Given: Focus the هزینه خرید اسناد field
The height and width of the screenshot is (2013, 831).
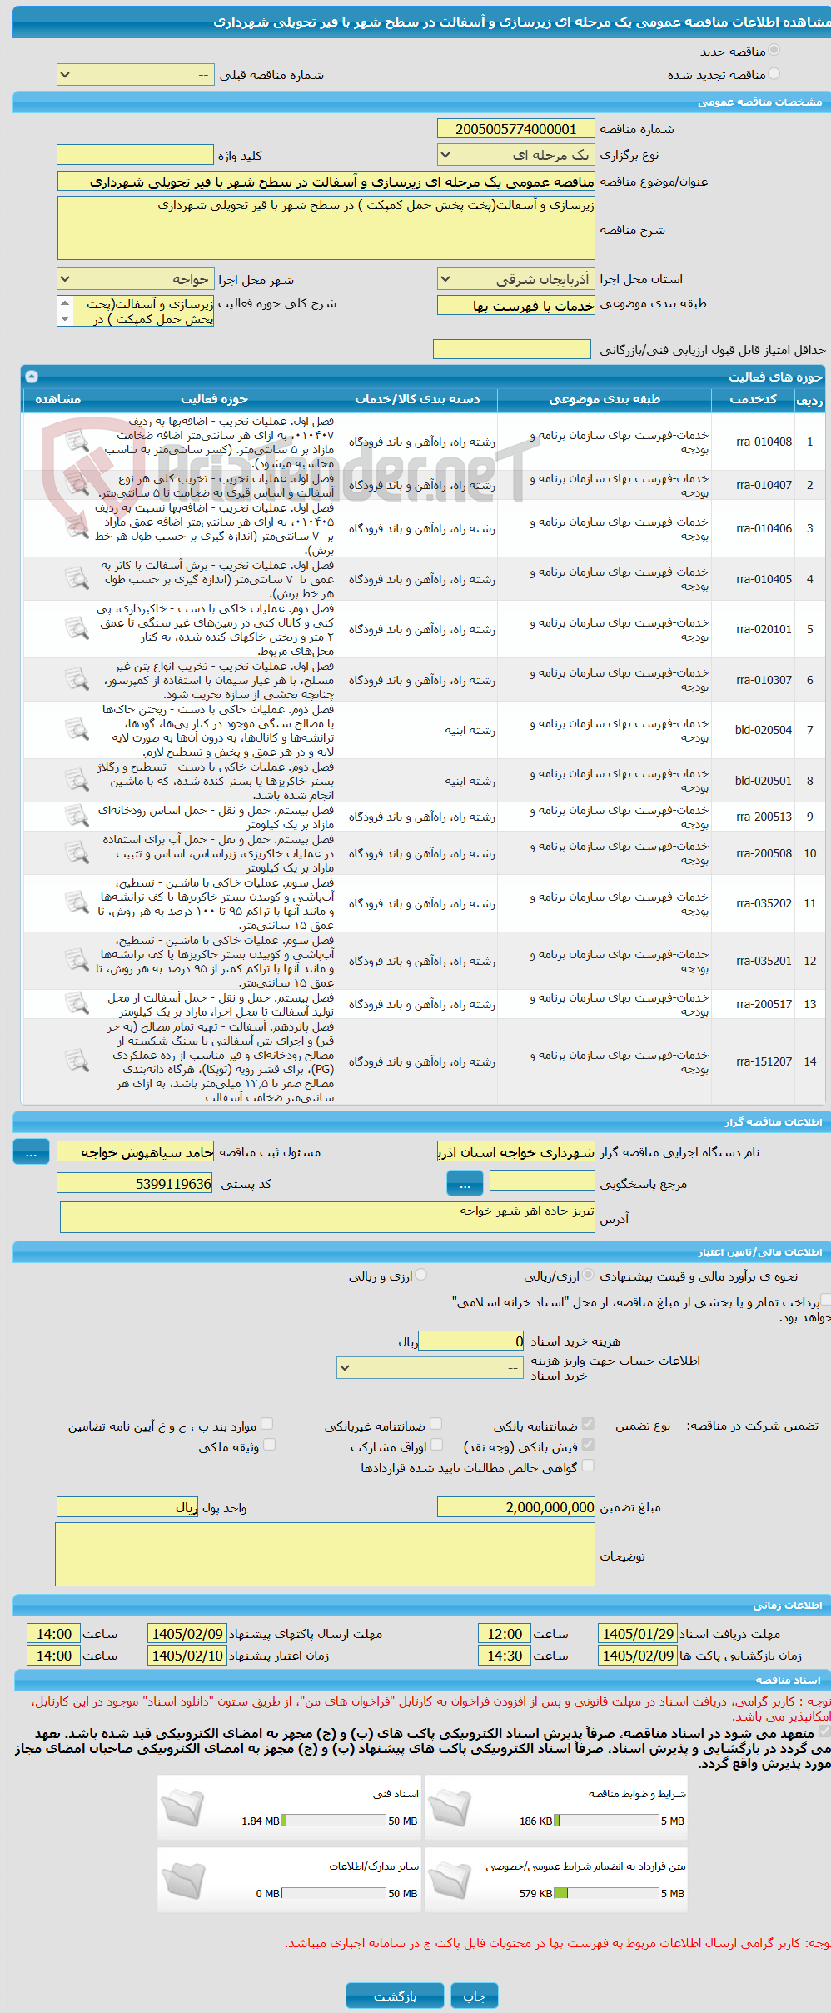Looking at the screenshot, I should [471, 1341].
